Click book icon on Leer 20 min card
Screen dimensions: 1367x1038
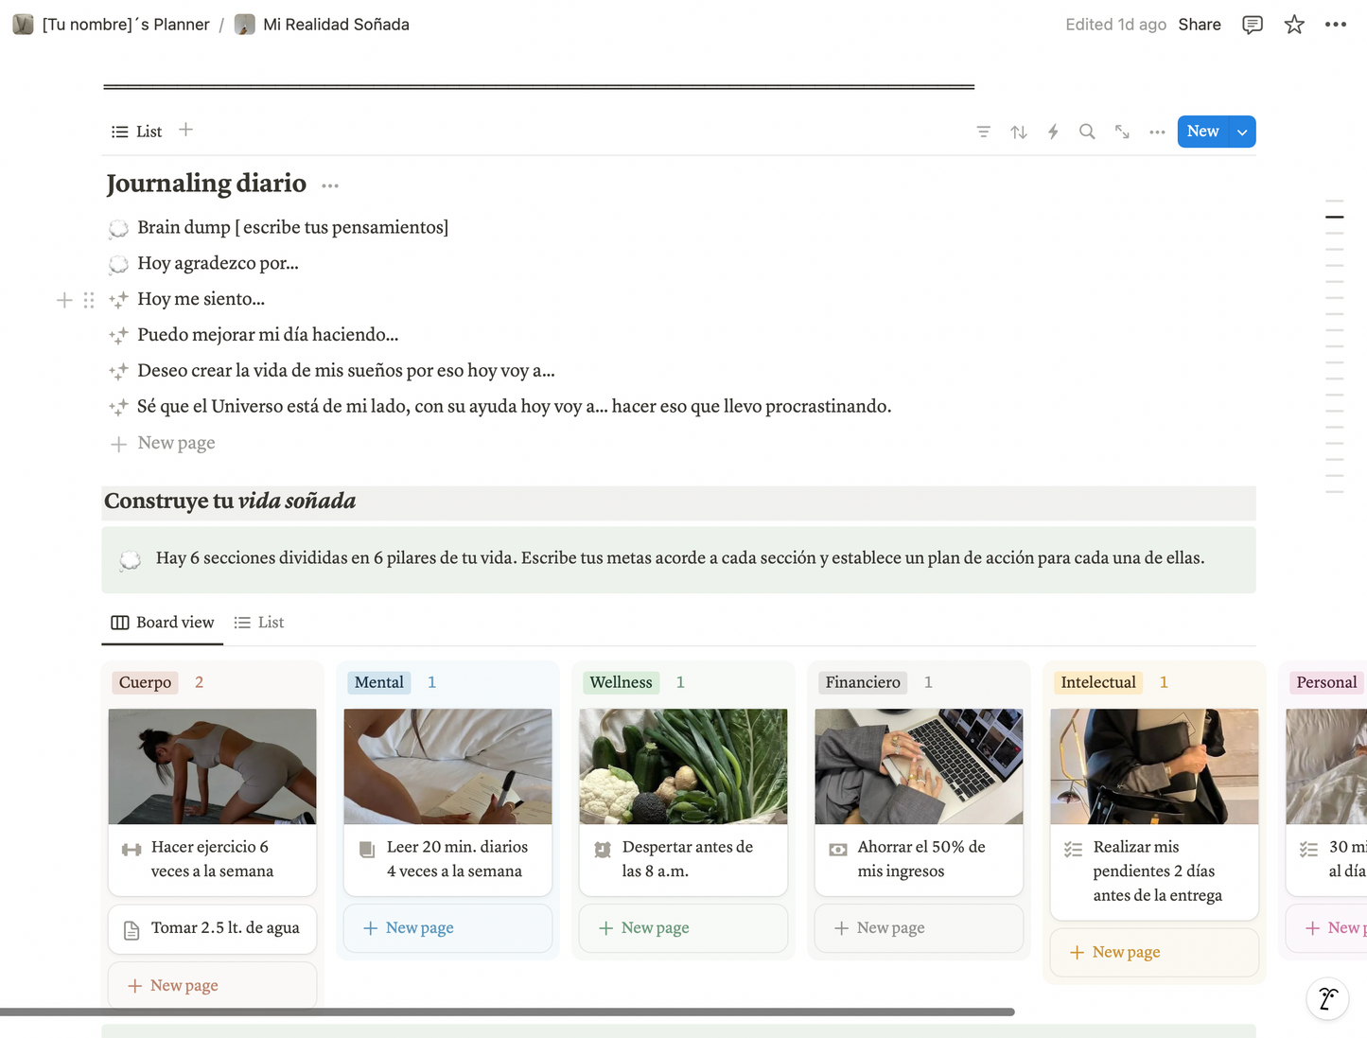[x=367, y=849]
